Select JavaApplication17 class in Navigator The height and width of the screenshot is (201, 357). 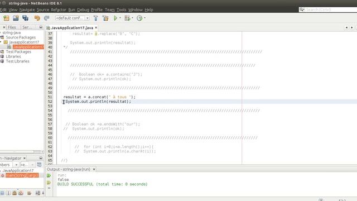(x=18, y=170)
